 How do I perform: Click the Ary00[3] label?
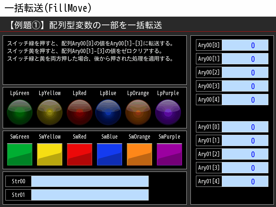(209, 86)
